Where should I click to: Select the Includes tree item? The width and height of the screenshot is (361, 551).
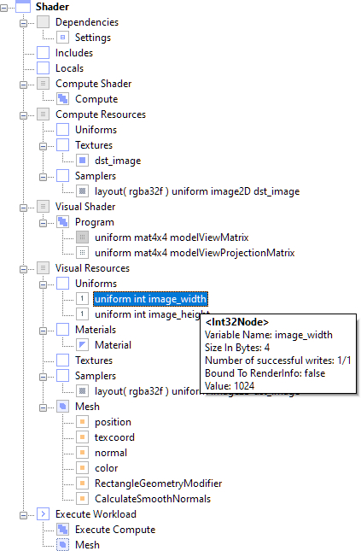point(74,53)
